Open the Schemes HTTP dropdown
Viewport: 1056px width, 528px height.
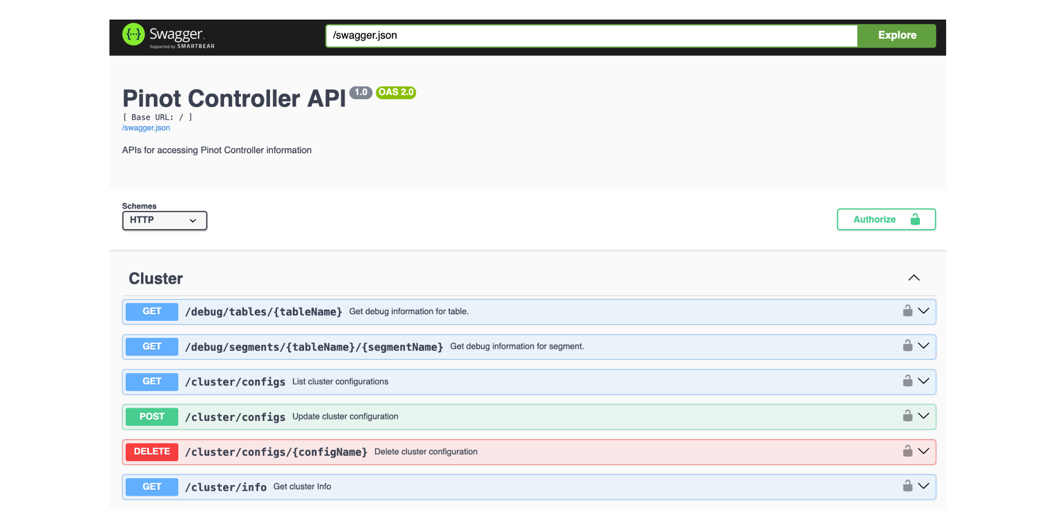click(x=164, y=220)
